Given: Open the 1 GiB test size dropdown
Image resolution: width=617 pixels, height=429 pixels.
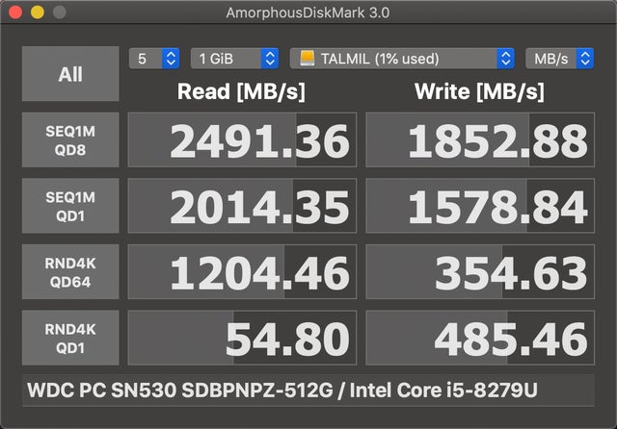Looking at the screenshot, I should click(234, 59).
